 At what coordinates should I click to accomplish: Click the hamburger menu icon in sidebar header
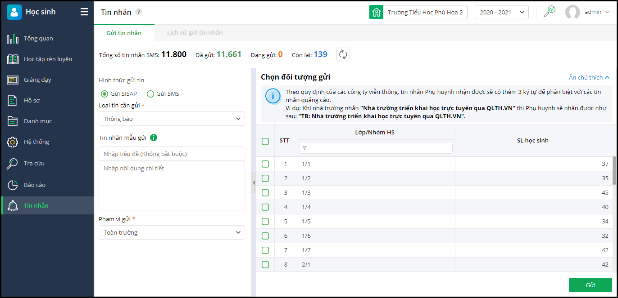pos(84,12)
